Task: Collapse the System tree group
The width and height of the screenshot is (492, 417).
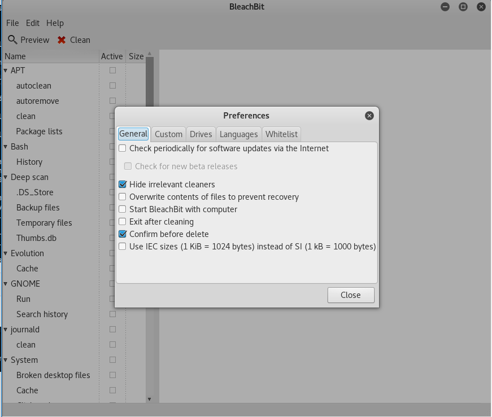Action: [5, 360]
